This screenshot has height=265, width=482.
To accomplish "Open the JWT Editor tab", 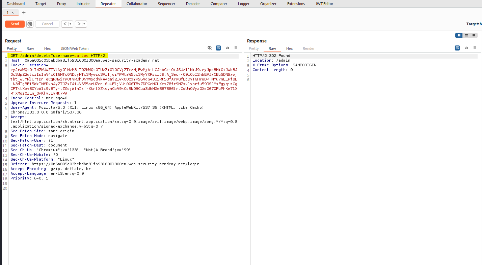I will click(324, 4).
